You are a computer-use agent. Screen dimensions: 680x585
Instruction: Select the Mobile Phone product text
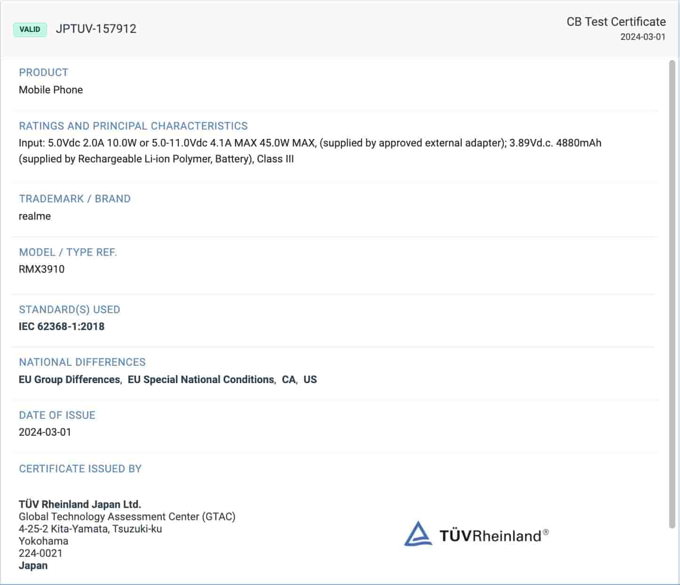tap(51, 90)
